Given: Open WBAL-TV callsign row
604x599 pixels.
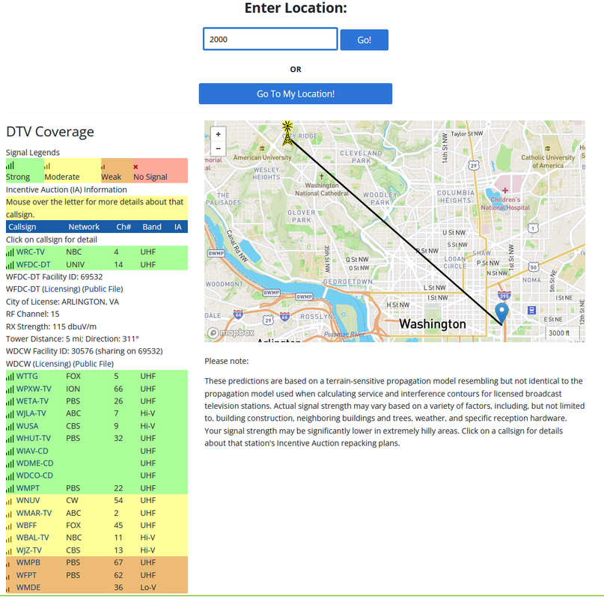Looking at the screenshot, I should pyautogui.click(x=97, y=538).
